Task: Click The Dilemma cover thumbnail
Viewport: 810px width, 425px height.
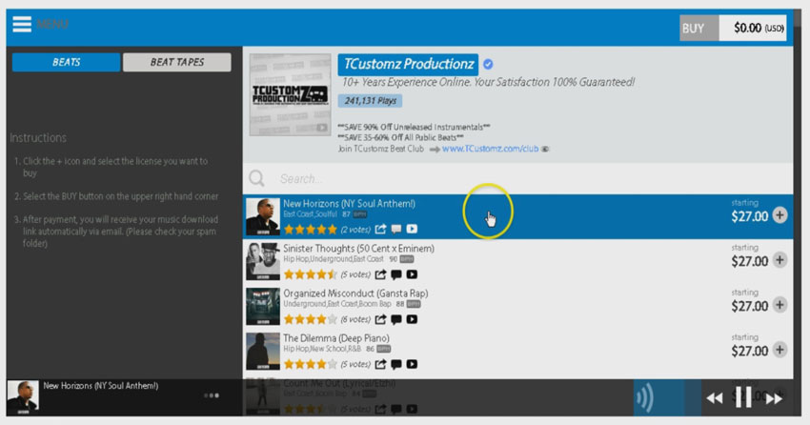Action: click(x=262, y=352)
